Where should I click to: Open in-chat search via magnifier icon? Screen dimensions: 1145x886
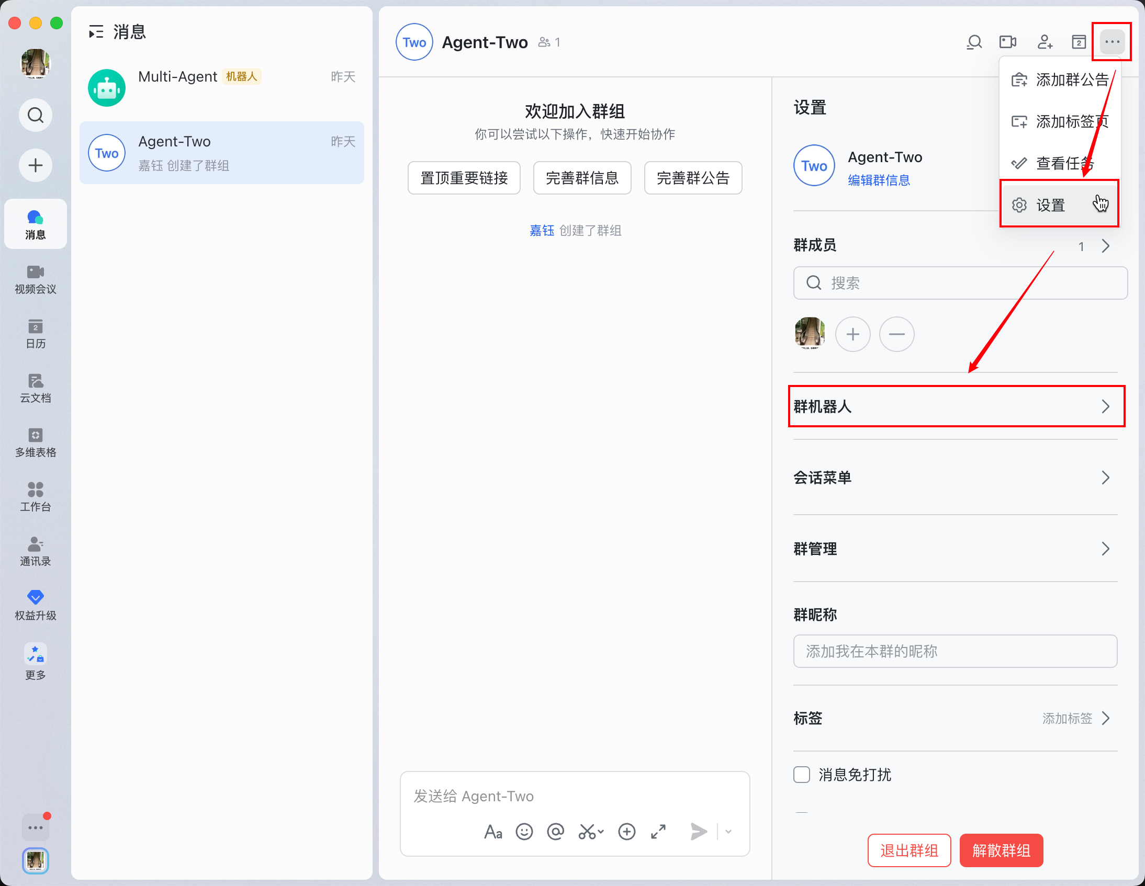pos(974,42)
